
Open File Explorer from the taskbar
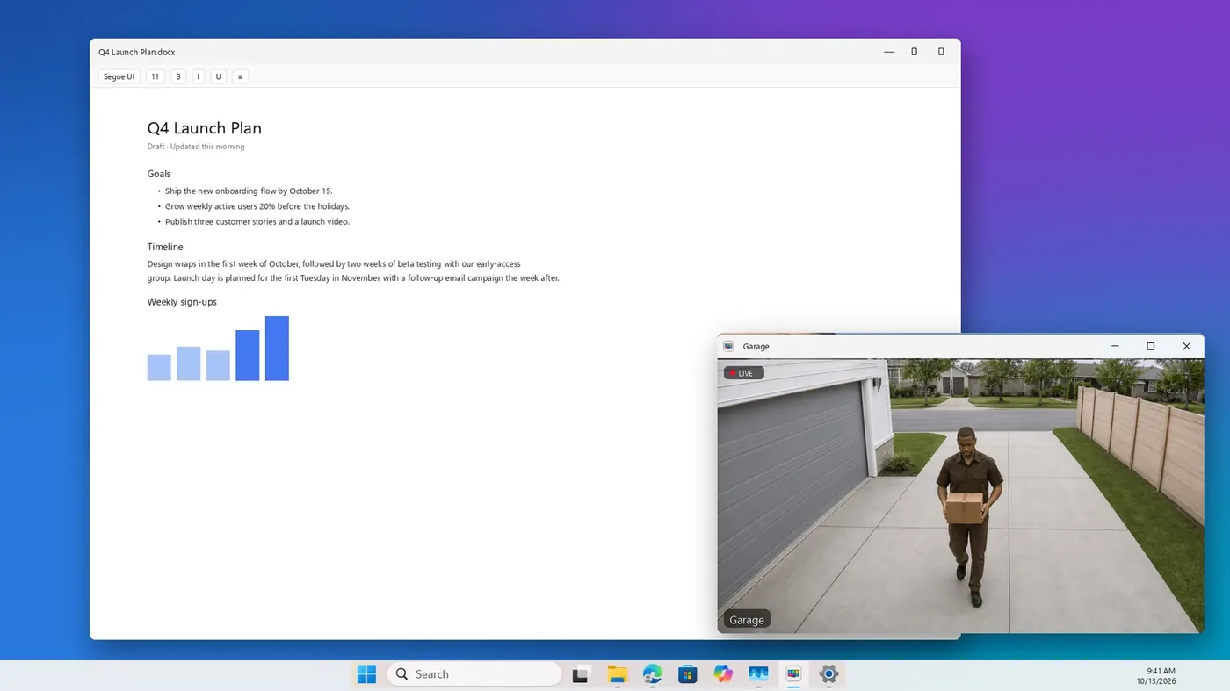click(x=617, y=674)
